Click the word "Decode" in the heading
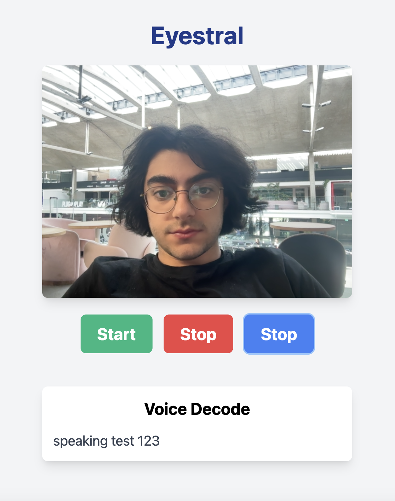The width and height of the screenshot is (395, 501). 220,409
